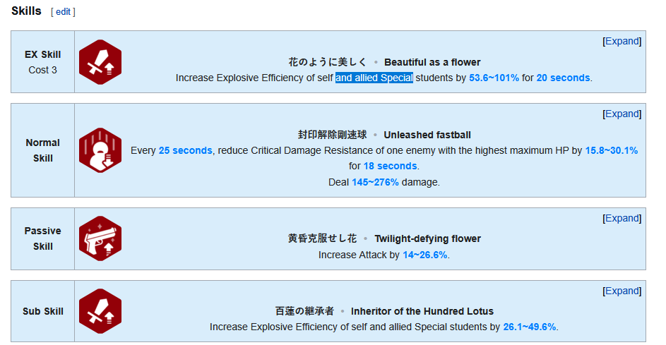Expand the Normal Skill details
666x345 pixels.
point(622,114)
